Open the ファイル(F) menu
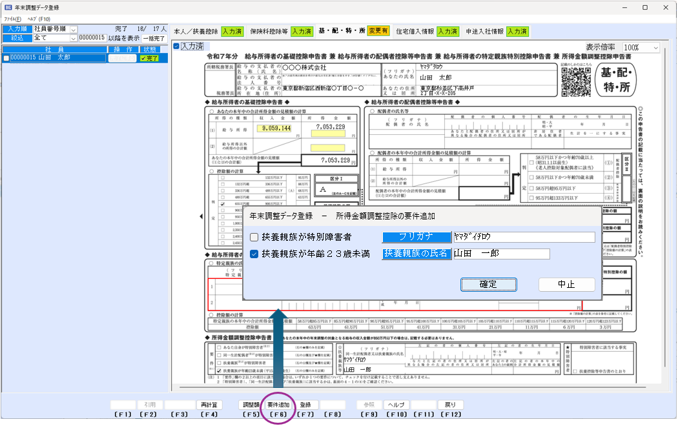 (12, 19)
